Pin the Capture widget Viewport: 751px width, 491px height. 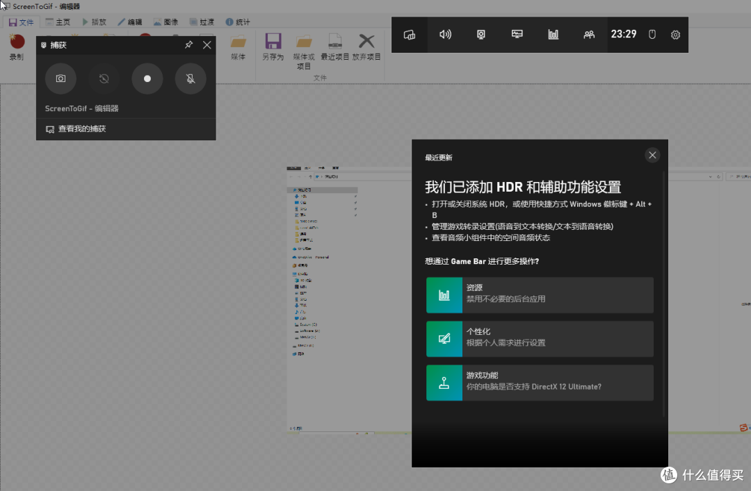[x=188, y=44]
